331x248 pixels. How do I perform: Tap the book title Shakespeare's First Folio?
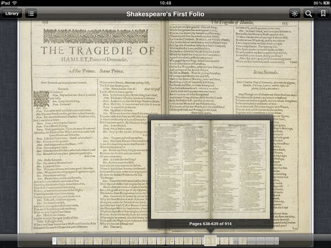click(165, 14)
